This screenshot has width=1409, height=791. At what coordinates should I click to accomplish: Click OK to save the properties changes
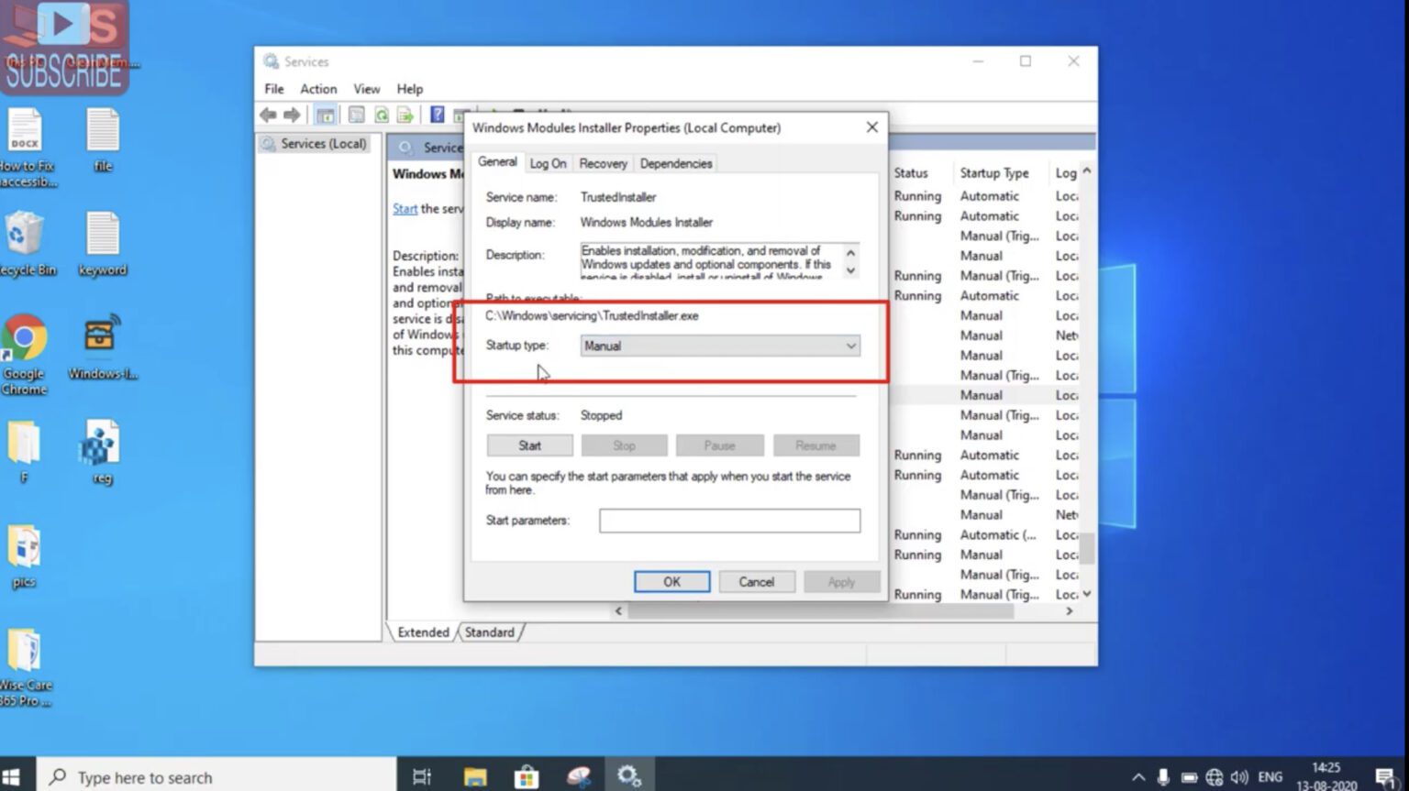(x=671, y=581)
